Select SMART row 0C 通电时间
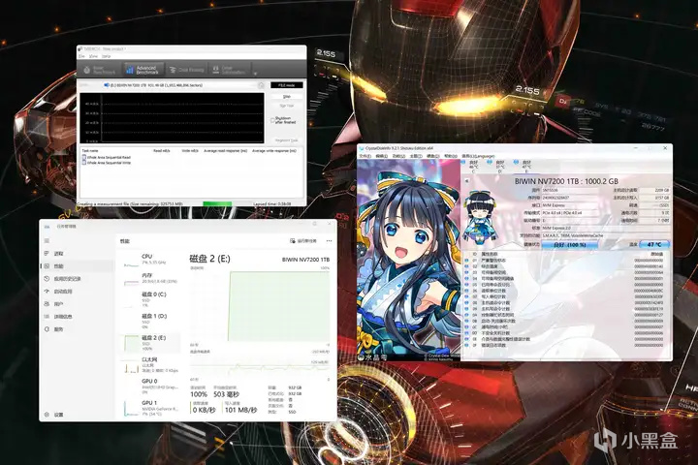This screenshot has width=698, height=465. (565, 326)
